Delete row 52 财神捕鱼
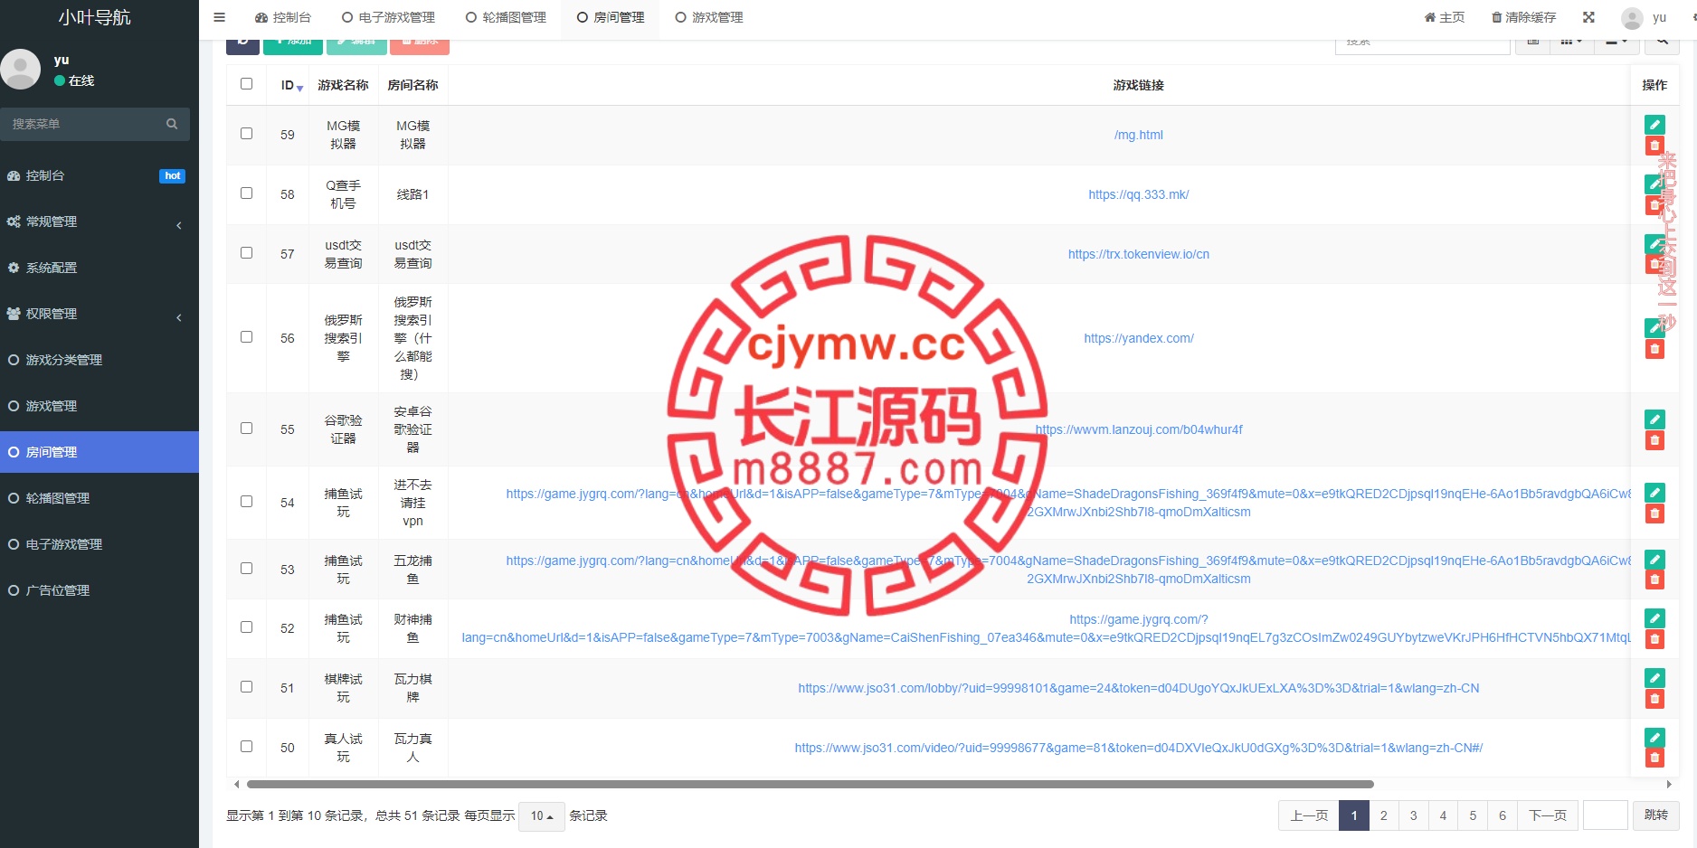The height and width of the screenshot is (848, 1697). point(1654,639)
